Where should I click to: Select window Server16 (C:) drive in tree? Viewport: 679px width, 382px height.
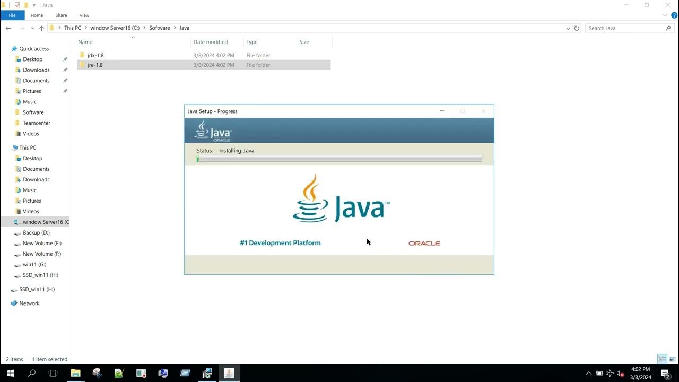pos(35,222)
